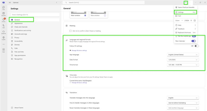Image resolution: width=207 pixels, height=111 pixels.
Task: Open the Apps plus icon in rail
Action: tap(4, 50)
